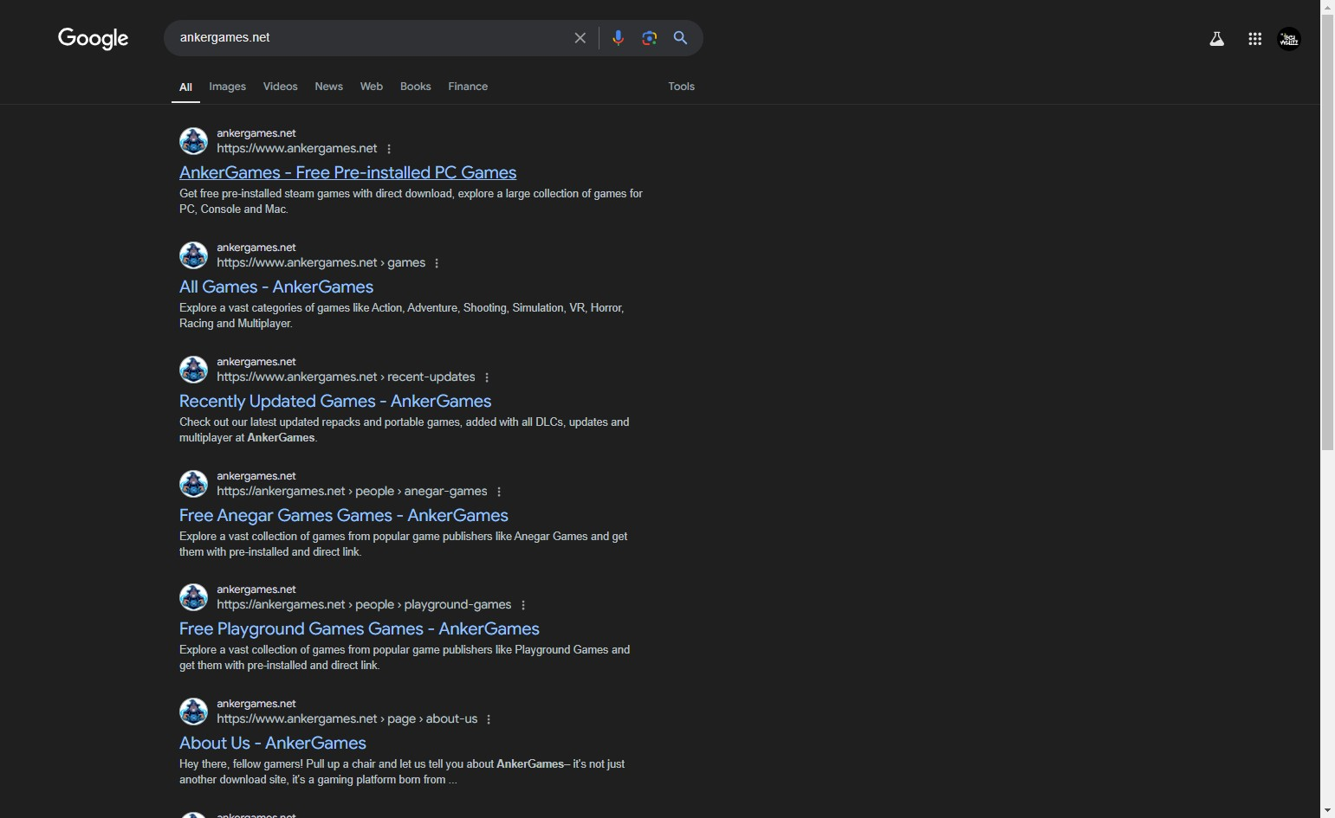Open the Google account profile avatar
The width and height of the screenshot is (1335, 818).
pyautogui.click(x=1289, y=39)
